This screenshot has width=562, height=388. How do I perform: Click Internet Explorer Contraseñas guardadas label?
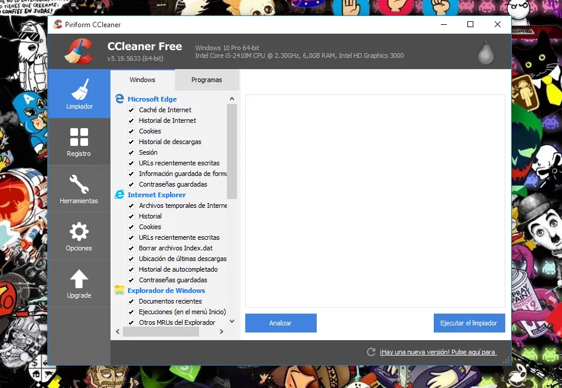173,280
